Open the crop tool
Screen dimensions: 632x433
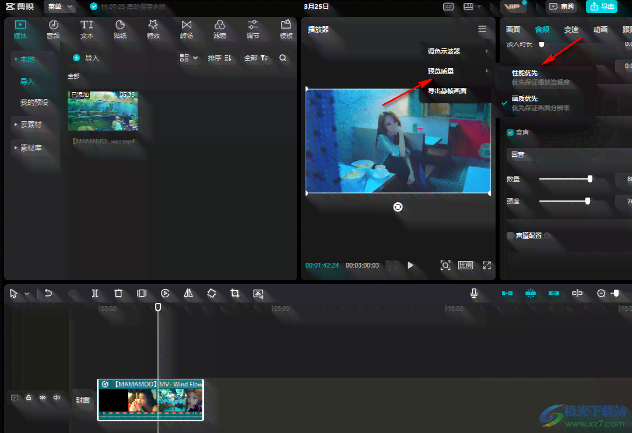234,293
